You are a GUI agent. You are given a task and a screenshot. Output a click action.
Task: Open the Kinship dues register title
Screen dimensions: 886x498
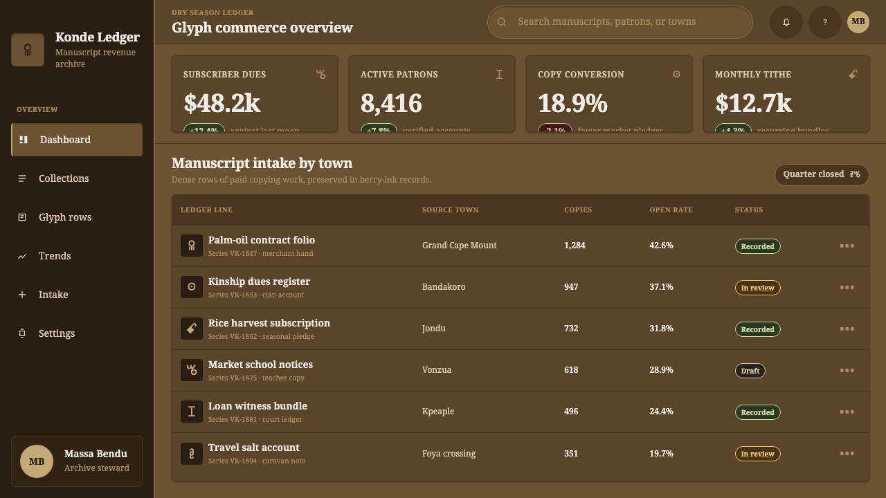(259, 282)
